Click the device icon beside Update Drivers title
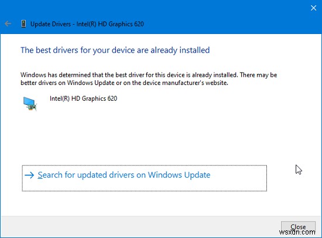322x238 pixels. coord(23,24)
